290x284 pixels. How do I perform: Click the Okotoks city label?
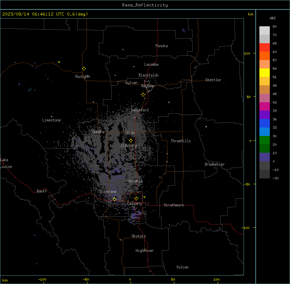pos(139,236)
